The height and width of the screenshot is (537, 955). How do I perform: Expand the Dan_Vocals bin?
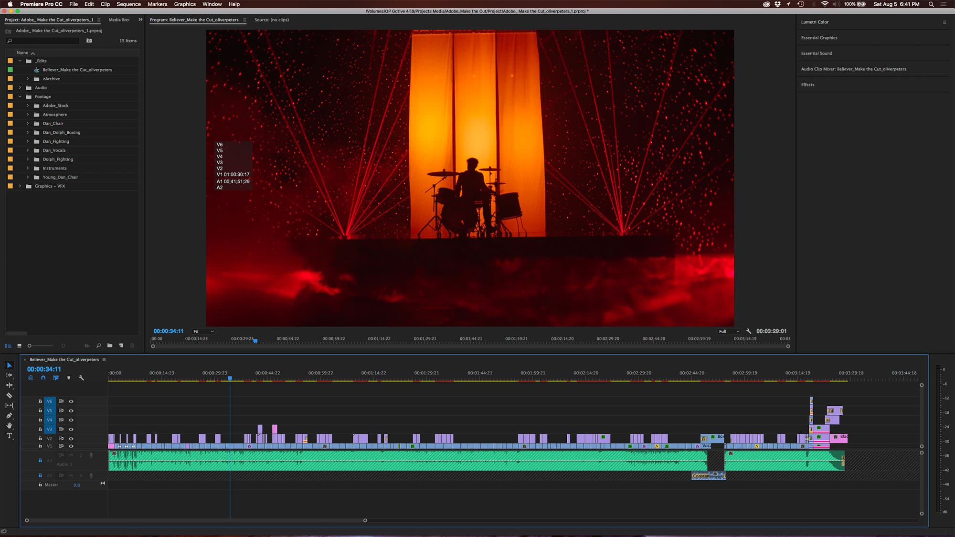(28, 150)
